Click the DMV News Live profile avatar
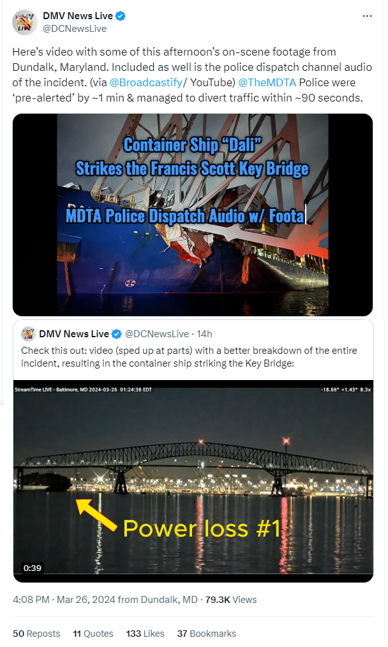The image size is (388, 647). (25, 22)
